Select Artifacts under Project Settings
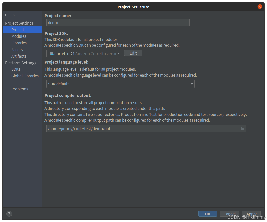The width and height of the screenshot is (267, 222). pyautogui.click(x=18, y=56)
